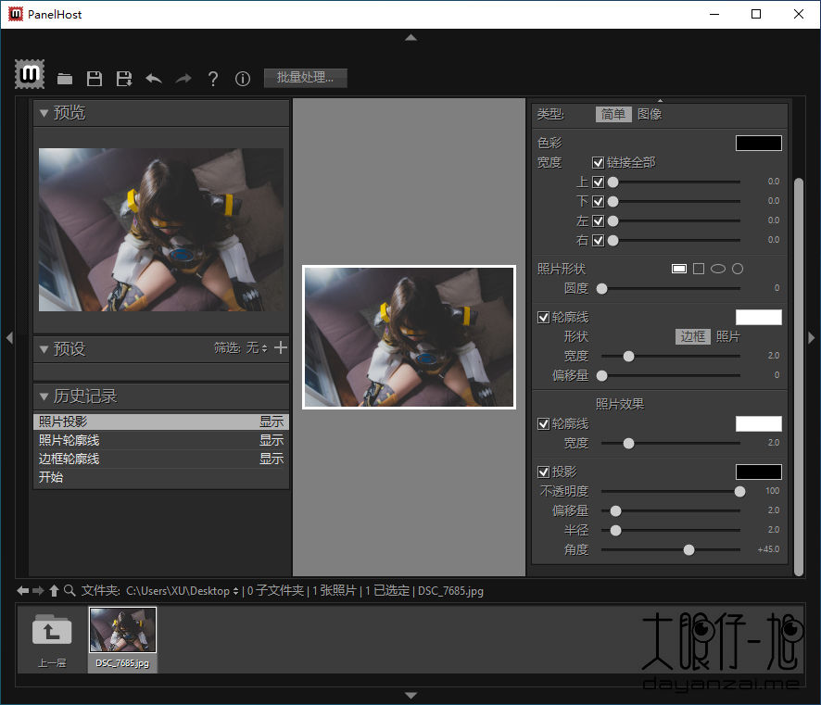Click the 角度 angle slider handle
This screenshot has height=705, width=821.
tap(689, 549)
